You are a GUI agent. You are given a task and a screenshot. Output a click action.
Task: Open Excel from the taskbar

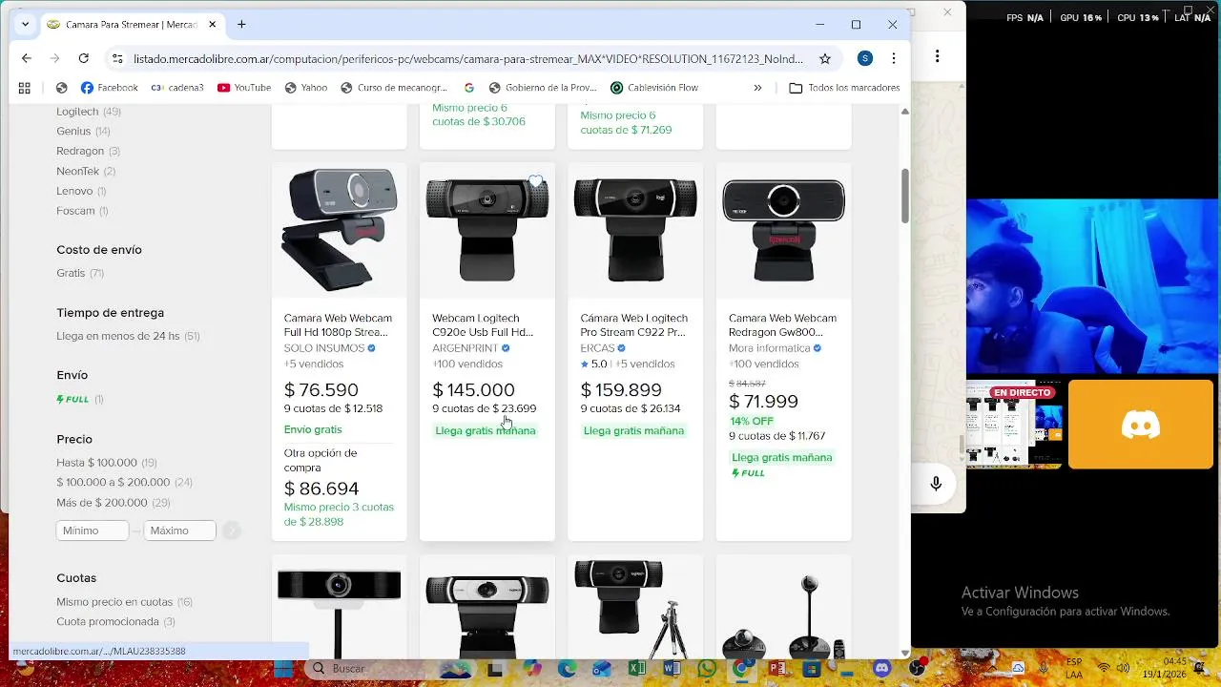(637, 669)
